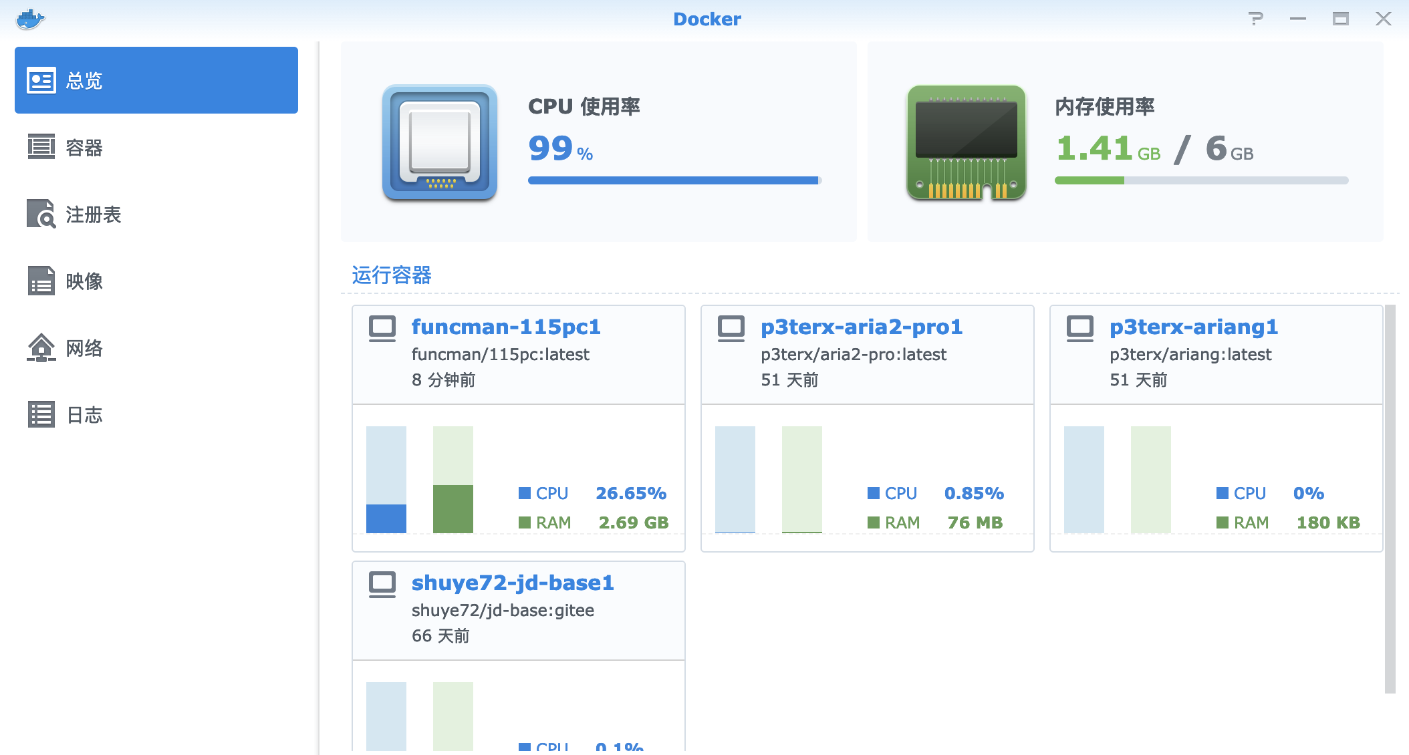This screenshot has height=755, width=1409.
Task: Click the Docker whale logo icon
Action: (x=30, y=19)
